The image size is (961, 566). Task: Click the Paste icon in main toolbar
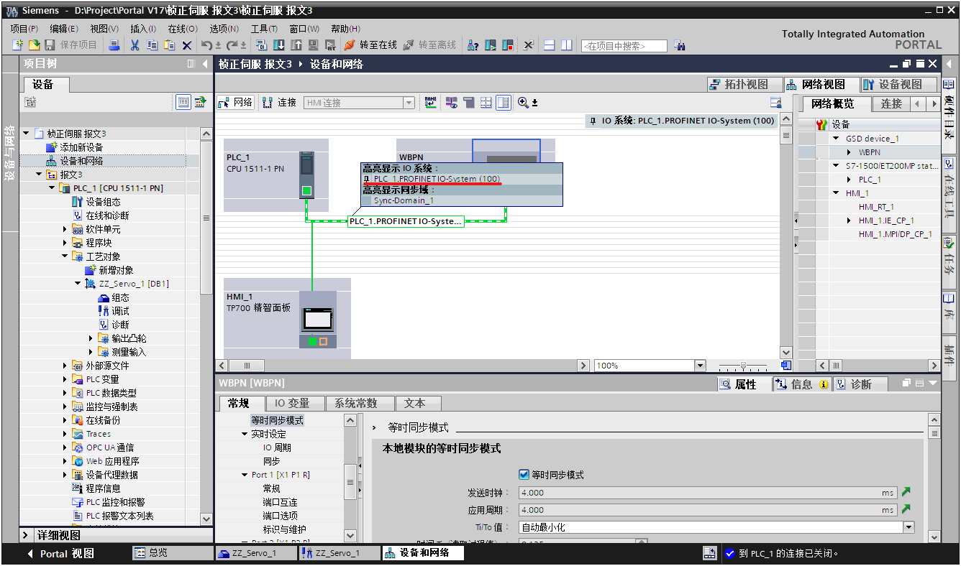click(x=169, y=45)
